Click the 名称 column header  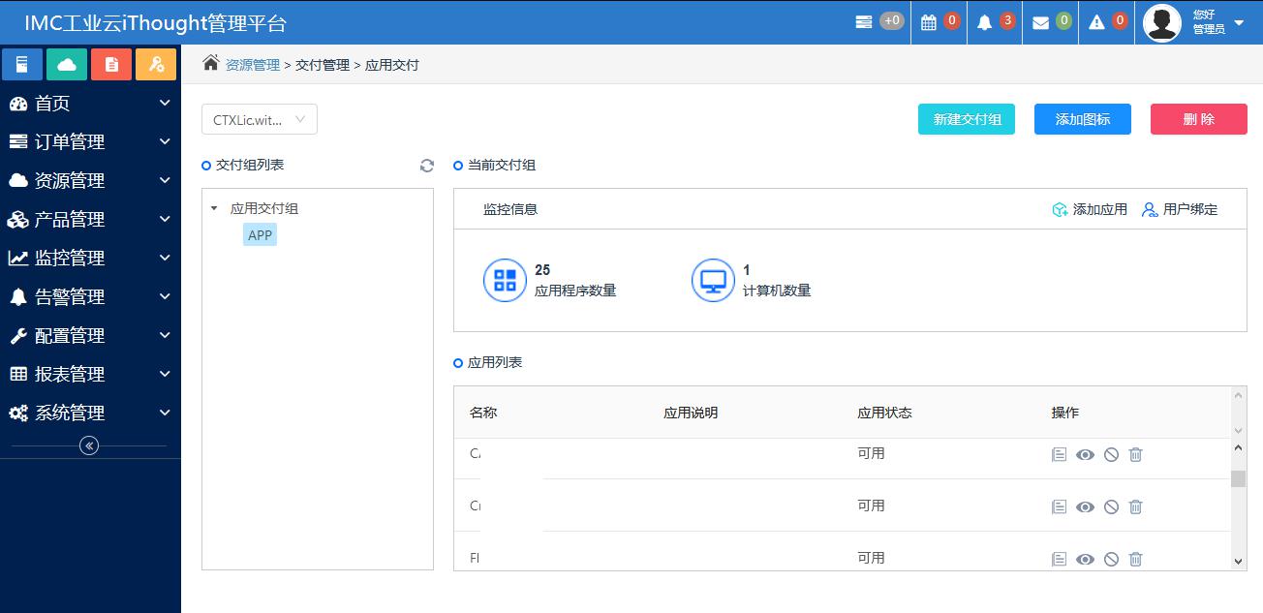(483, 413)
